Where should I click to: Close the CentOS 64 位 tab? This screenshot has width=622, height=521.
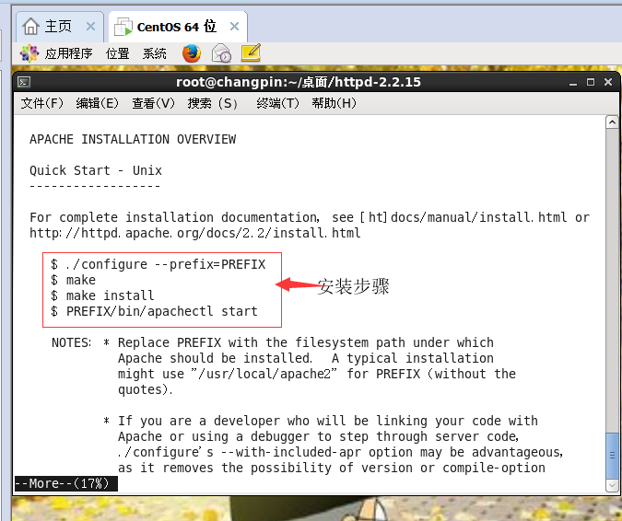click(234, 27)
